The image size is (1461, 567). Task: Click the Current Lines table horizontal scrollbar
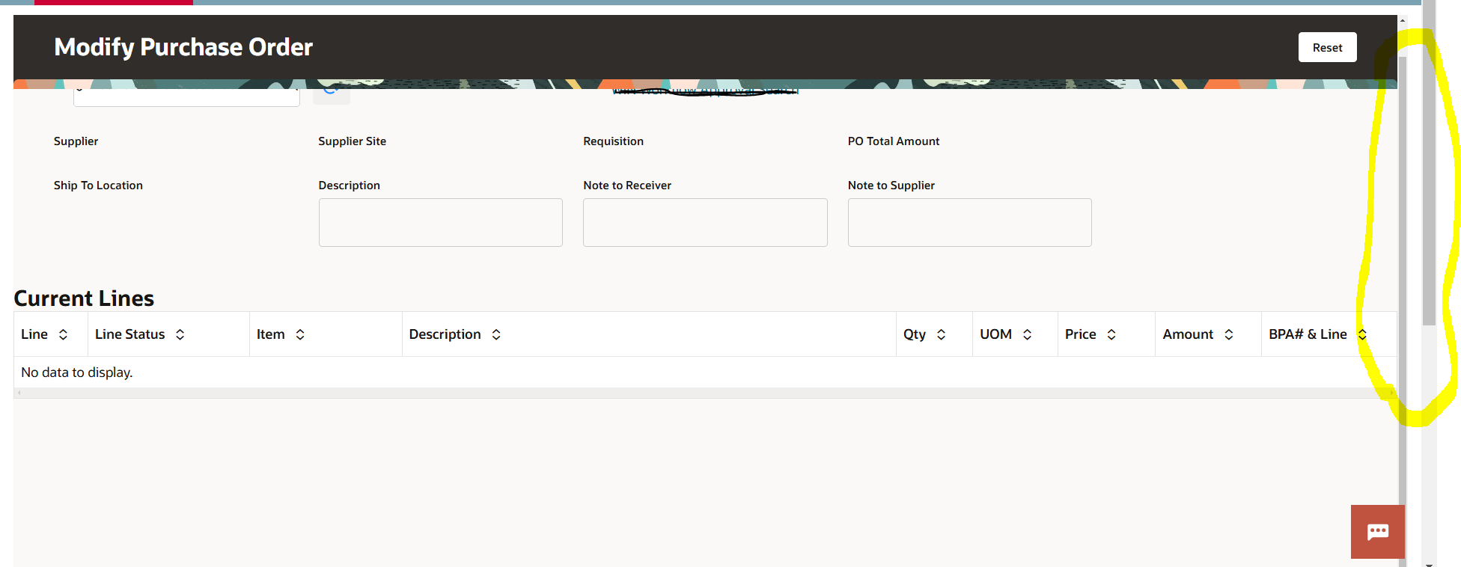(705, 393)
